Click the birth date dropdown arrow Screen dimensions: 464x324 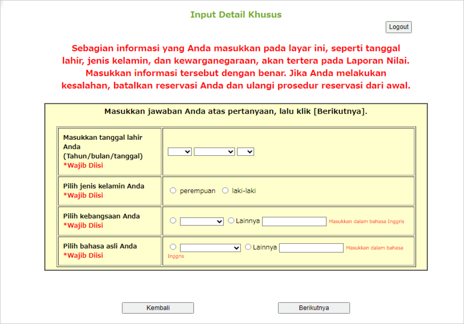pyautogui.click(x=251, y=151)
